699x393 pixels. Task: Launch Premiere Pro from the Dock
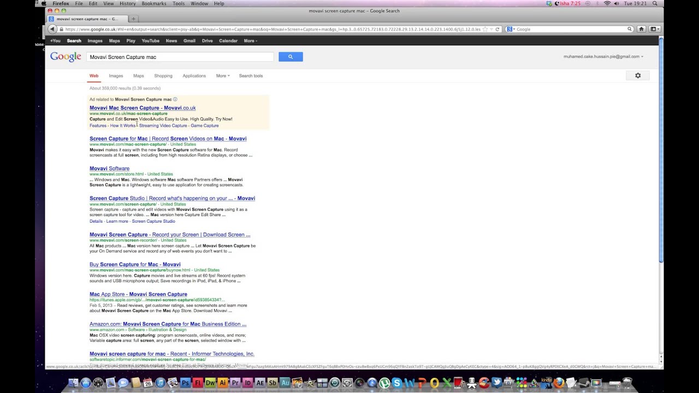pyautogui.click(x=235, y=383)
